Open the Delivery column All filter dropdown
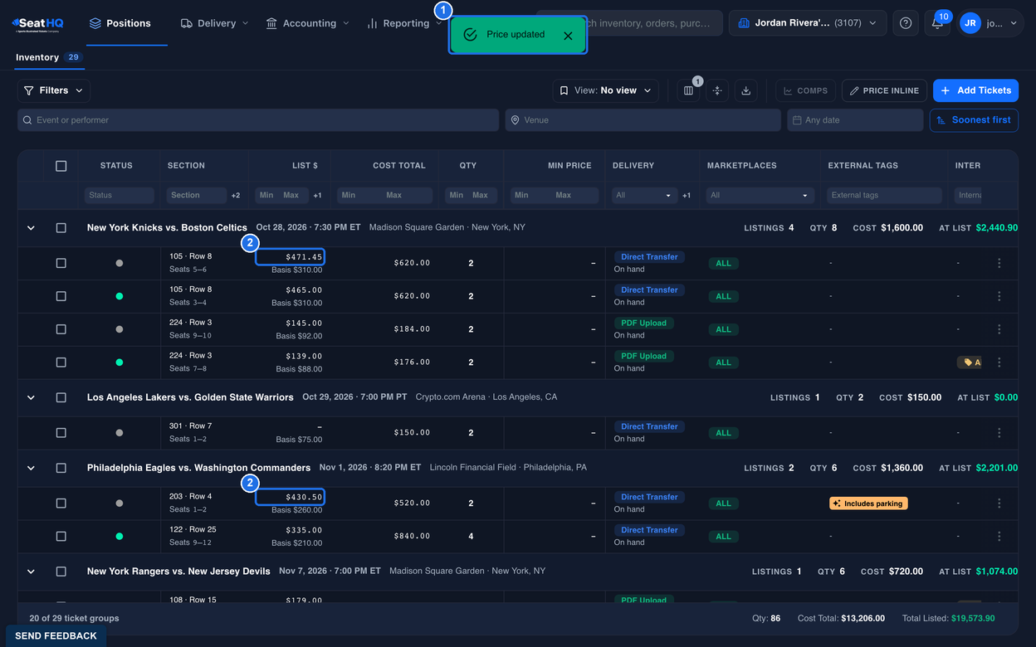 pos(644,196)
